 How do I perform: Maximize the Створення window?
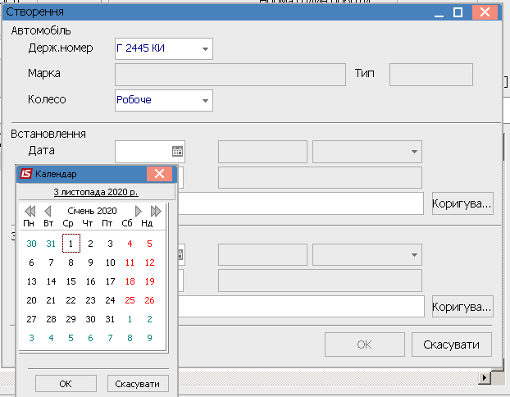tap(458, 12)
